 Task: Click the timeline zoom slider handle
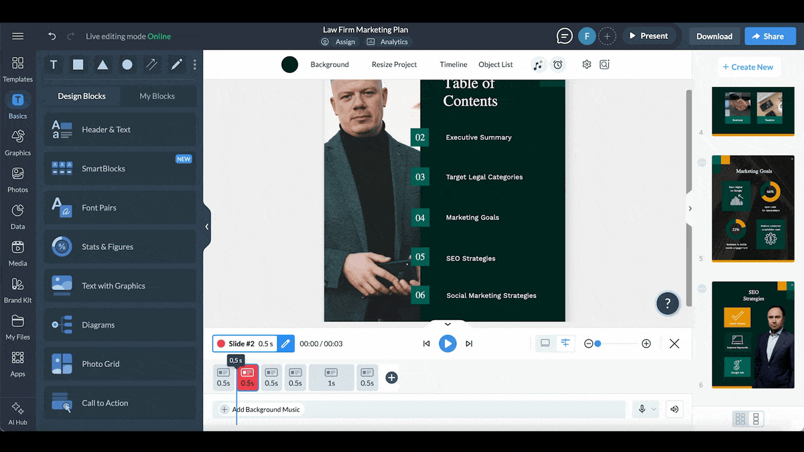coord(598,344)
